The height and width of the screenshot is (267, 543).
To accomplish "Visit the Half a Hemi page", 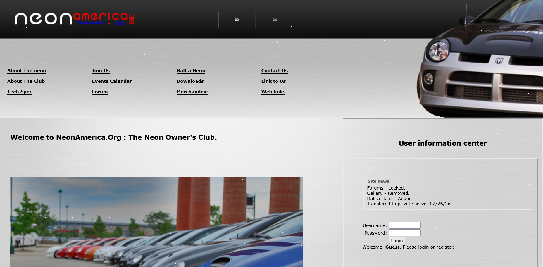I will (x=191, y=71).
